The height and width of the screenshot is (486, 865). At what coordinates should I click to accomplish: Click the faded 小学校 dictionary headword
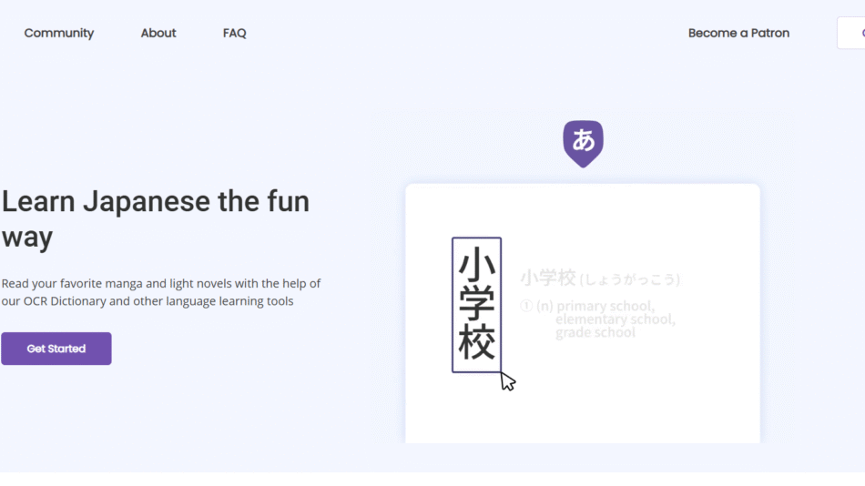[x=548, y=278]
